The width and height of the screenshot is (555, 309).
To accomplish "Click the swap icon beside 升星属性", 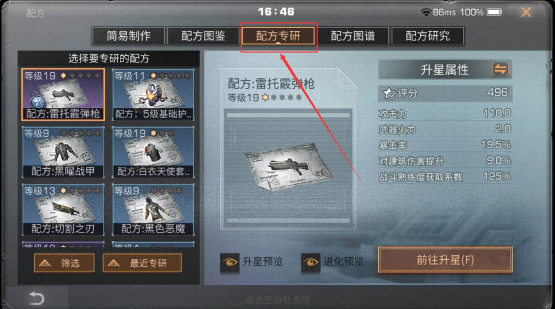I will pyautogui.click(x=500, y=69).
